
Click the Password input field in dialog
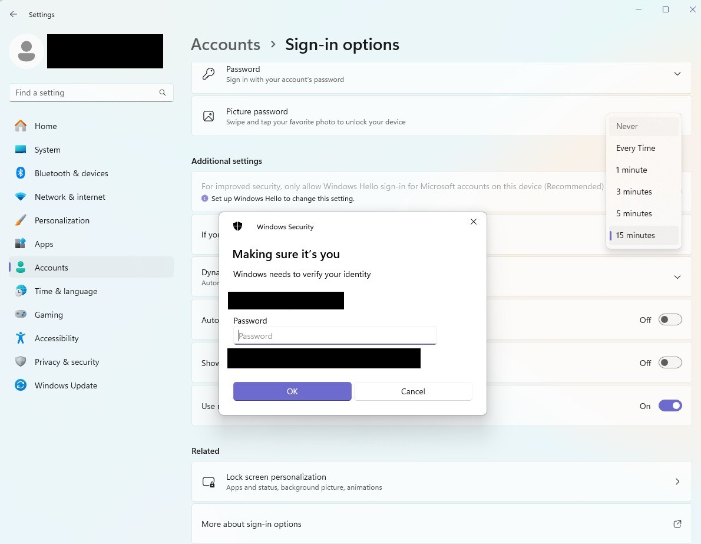pyautogui.click(x=335, y=335)
